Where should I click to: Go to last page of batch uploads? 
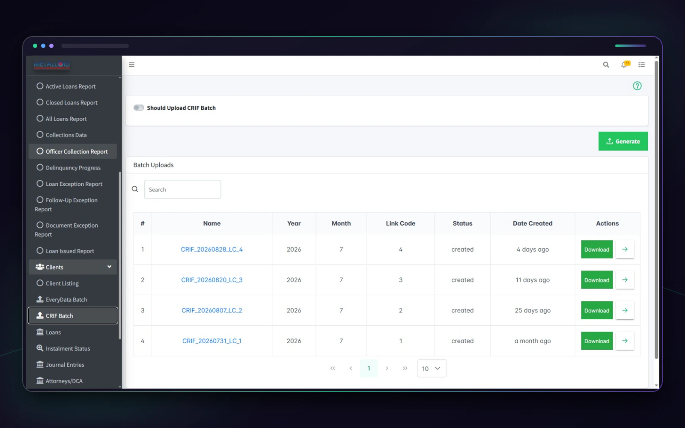[x=405, y=368]
